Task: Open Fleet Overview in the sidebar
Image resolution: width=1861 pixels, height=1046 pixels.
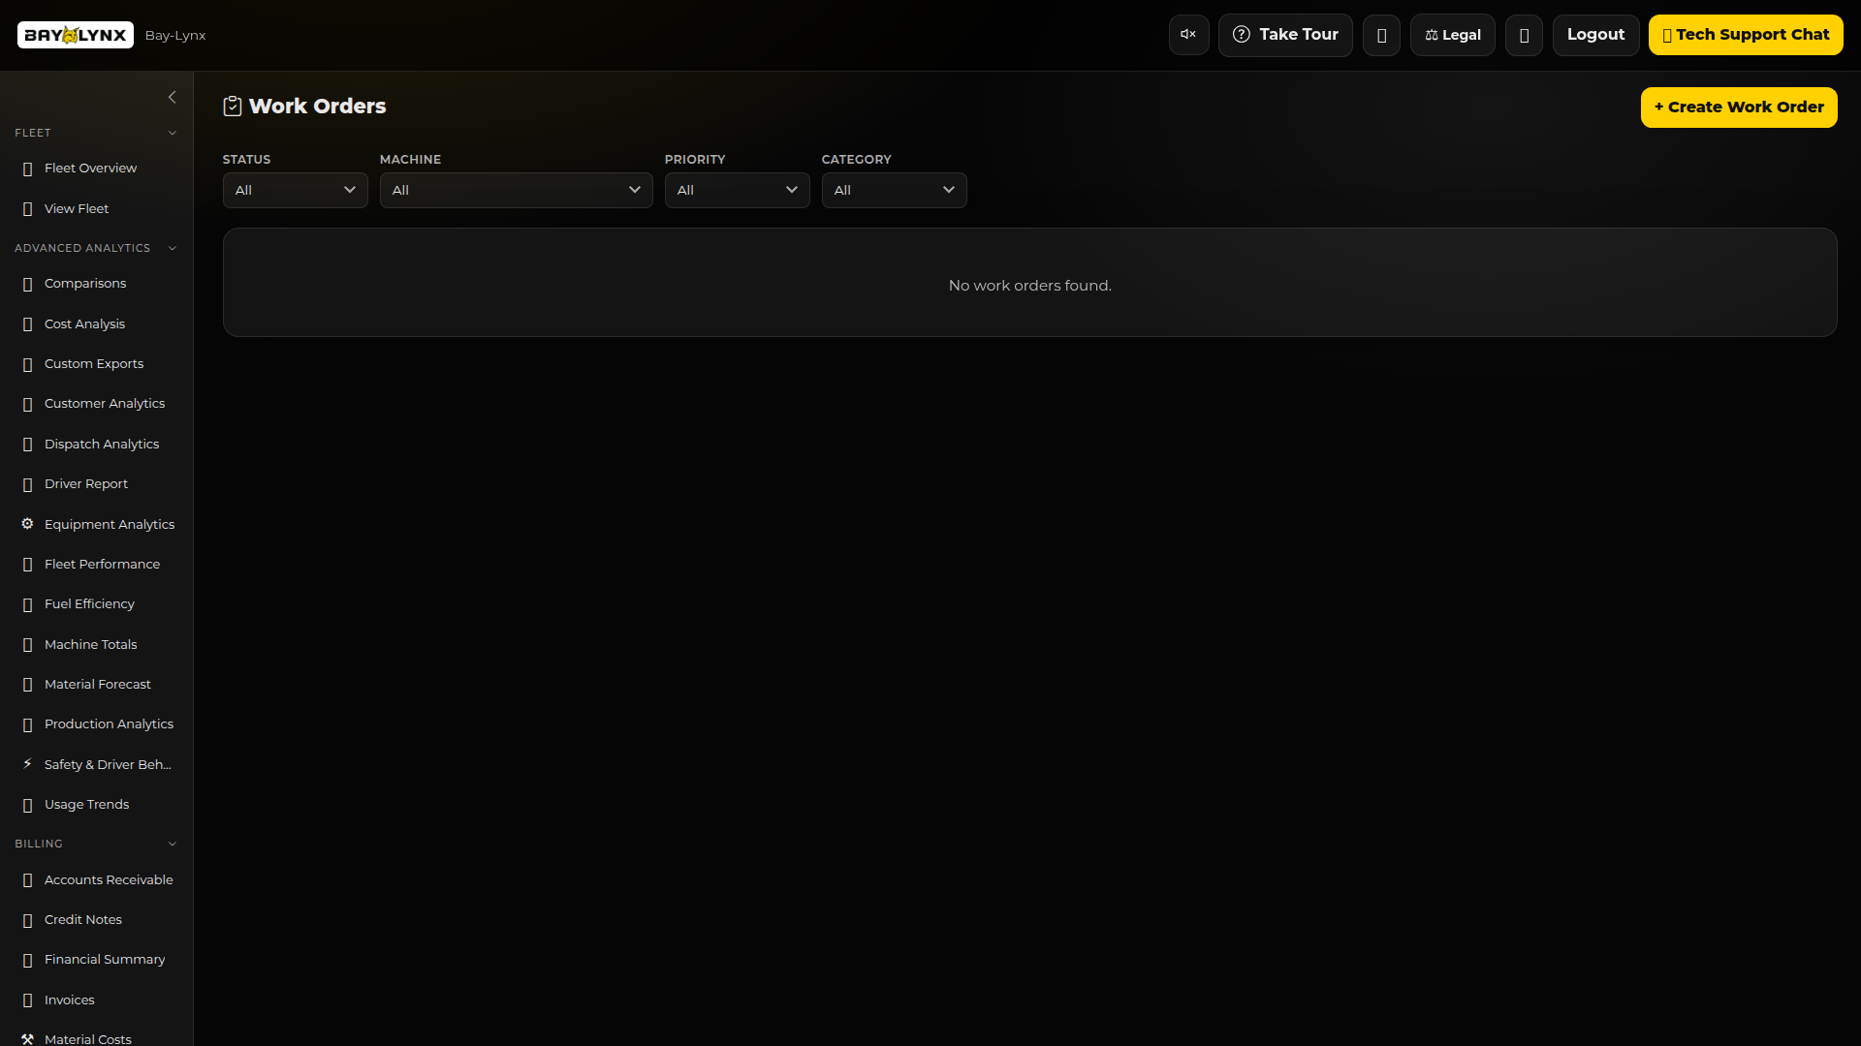Action: [x=90, y=169]
